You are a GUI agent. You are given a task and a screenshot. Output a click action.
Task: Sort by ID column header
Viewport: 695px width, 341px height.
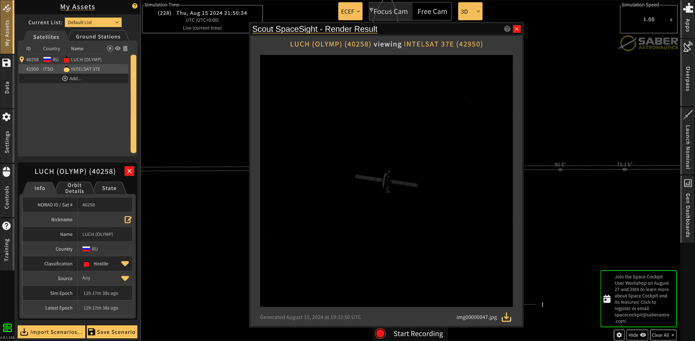[28, 48]
